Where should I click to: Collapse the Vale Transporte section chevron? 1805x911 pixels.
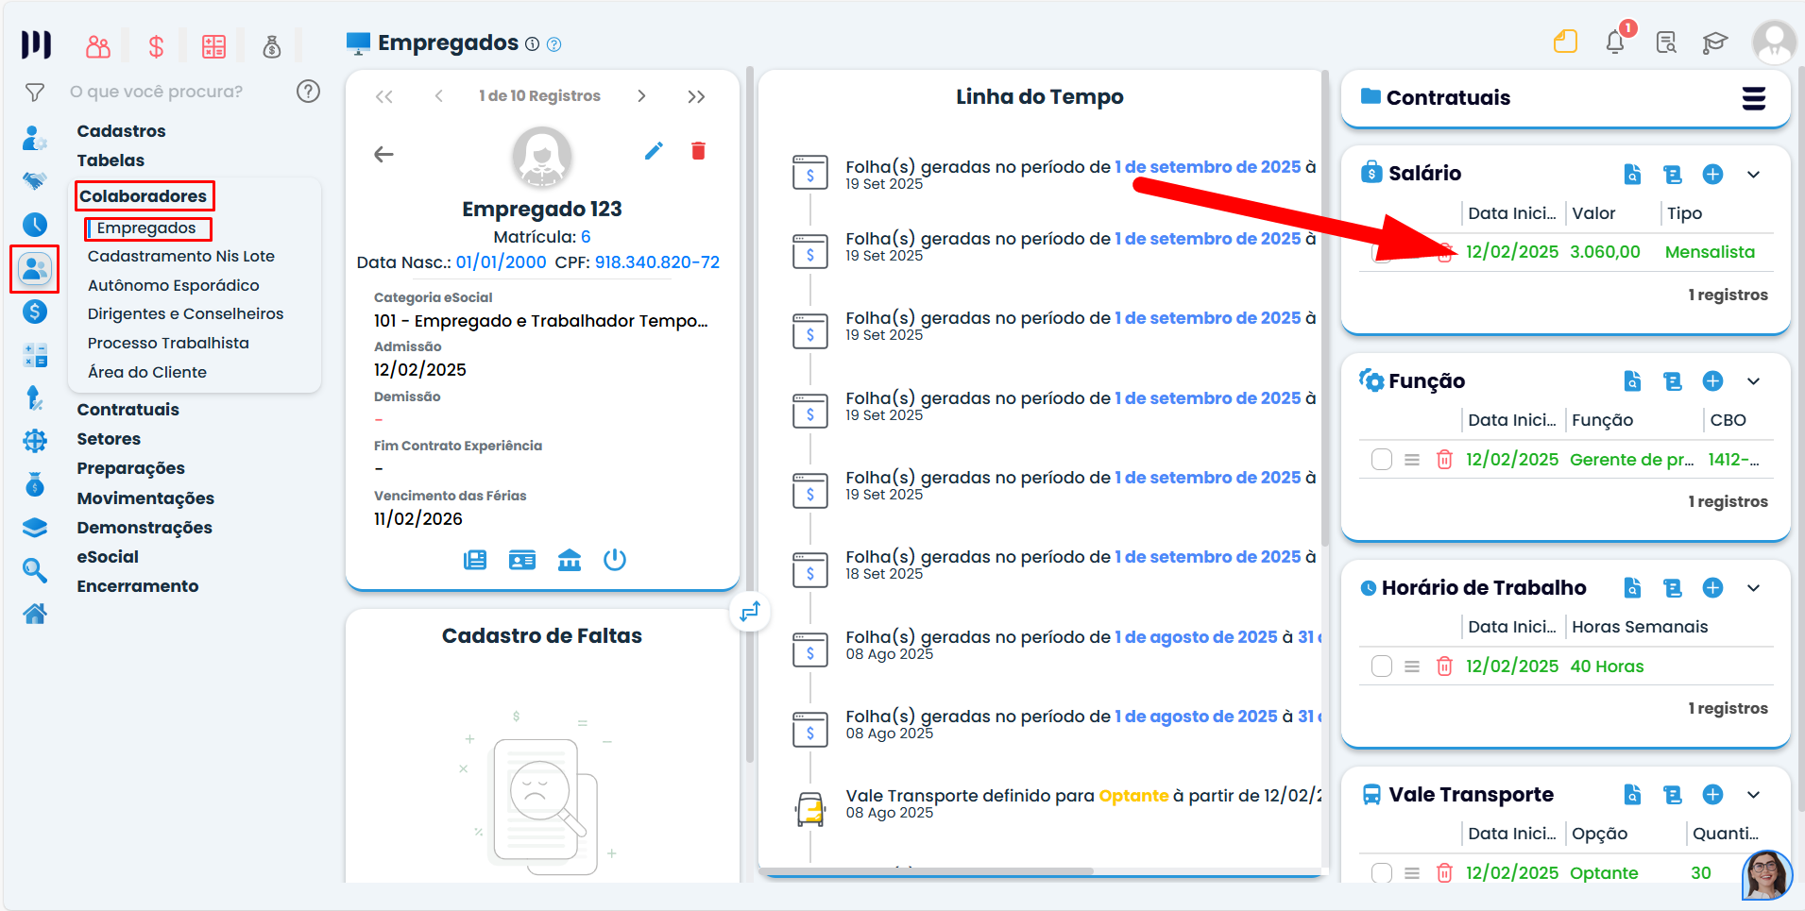(1754, 795)
